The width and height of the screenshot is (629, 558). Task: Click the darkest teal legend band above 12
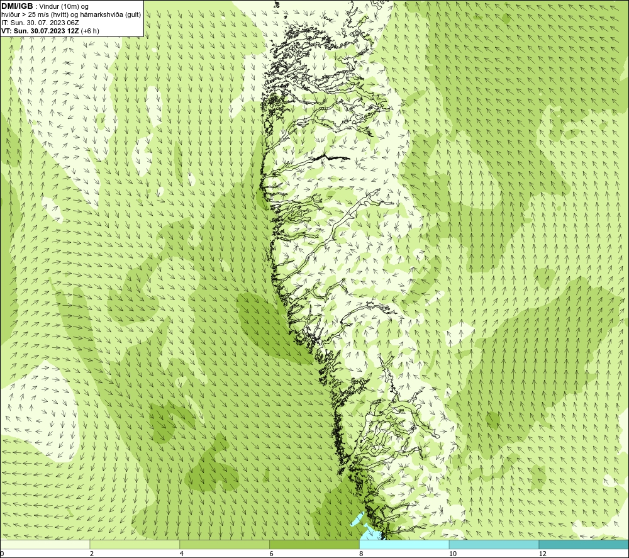[584, 545]
